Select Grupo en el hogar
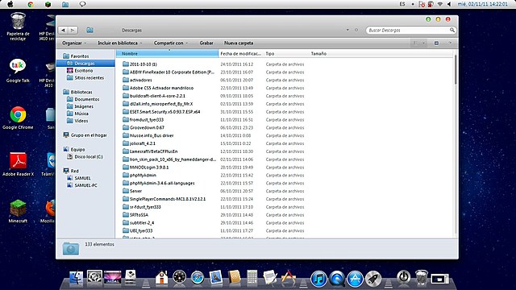The image size is (516, 290). 88,135
